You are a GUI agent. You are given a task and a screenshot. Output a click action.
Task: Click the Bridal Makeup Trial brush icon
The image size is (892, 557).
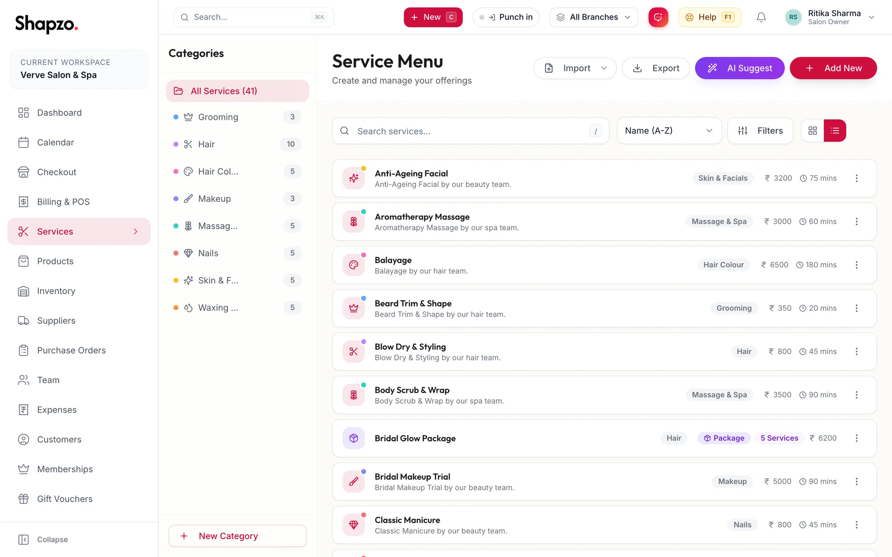pyautogui.click(x=354, y=482)
